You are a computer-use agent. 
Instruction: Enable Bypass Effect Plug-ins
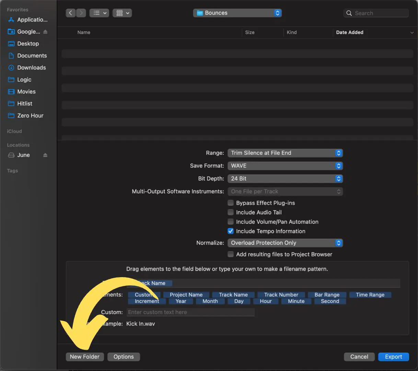click(230, 202)
